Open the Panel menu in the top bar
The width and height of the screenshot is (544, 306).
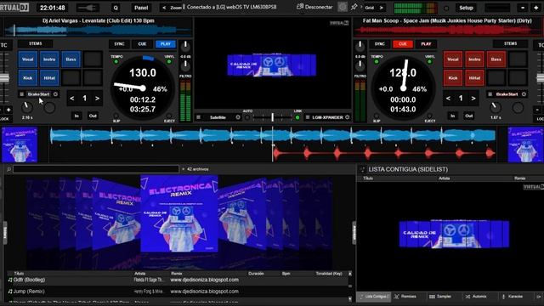tap(141, 8)
